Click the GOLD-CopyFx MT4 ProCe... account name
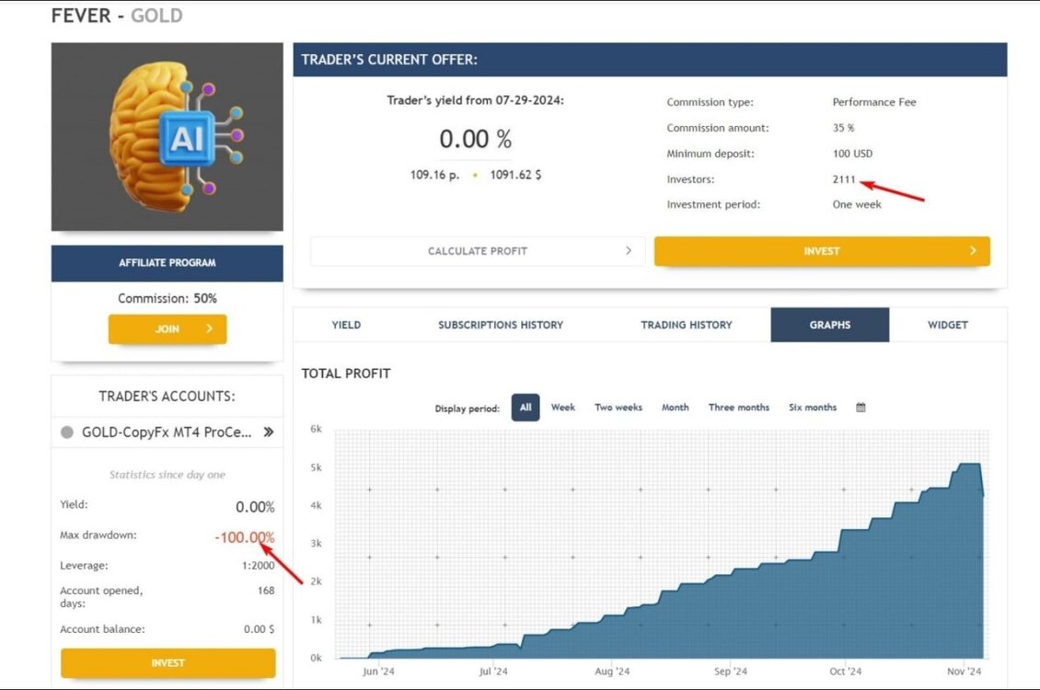 (x=167, y=432)
